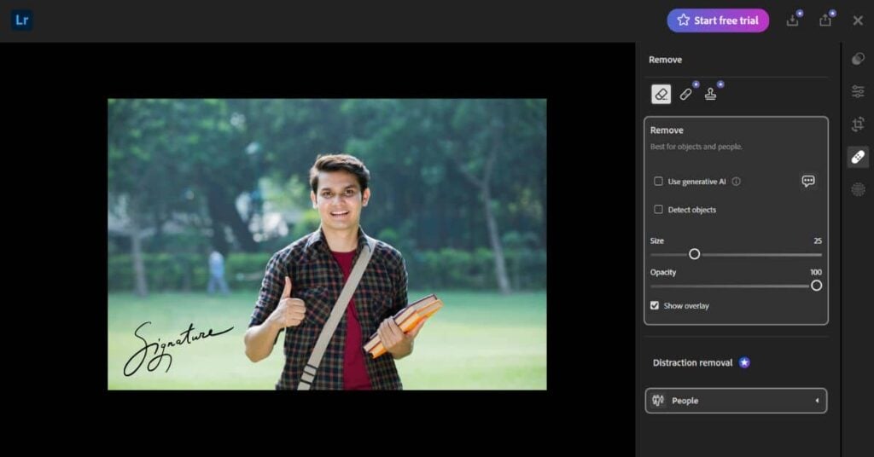Select the Remove healing panel icon in sidebar
Viewport: 874px width, 457px height.
click(859, 157)
